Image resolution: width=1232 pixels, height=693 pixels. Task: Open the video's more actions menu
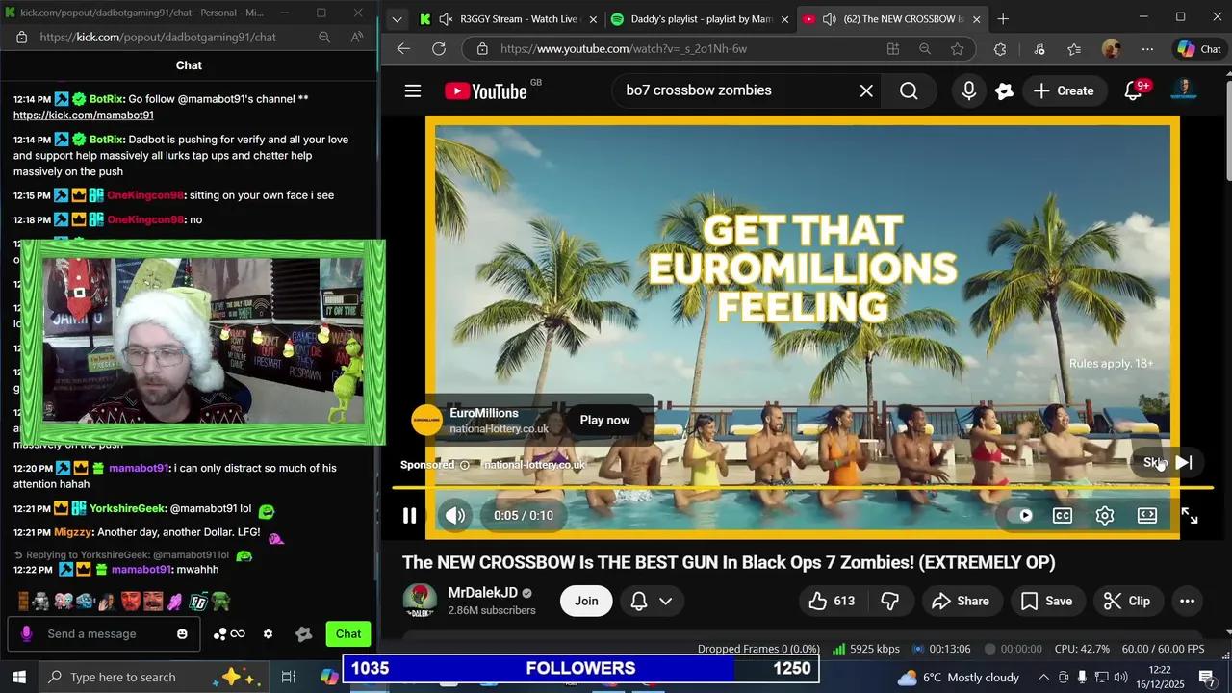tap(1187, 601)
